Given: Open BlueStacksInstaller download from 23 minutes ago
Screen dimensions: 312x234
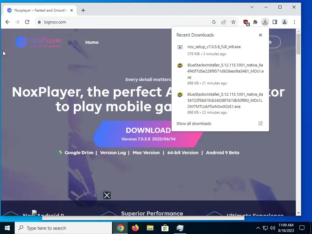Looking at the screenshot, I should (220, 103).
